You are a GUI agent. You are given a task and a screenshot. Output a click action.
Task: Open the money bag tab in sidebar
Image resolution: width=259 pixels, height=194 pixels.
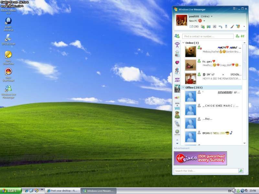177,54
